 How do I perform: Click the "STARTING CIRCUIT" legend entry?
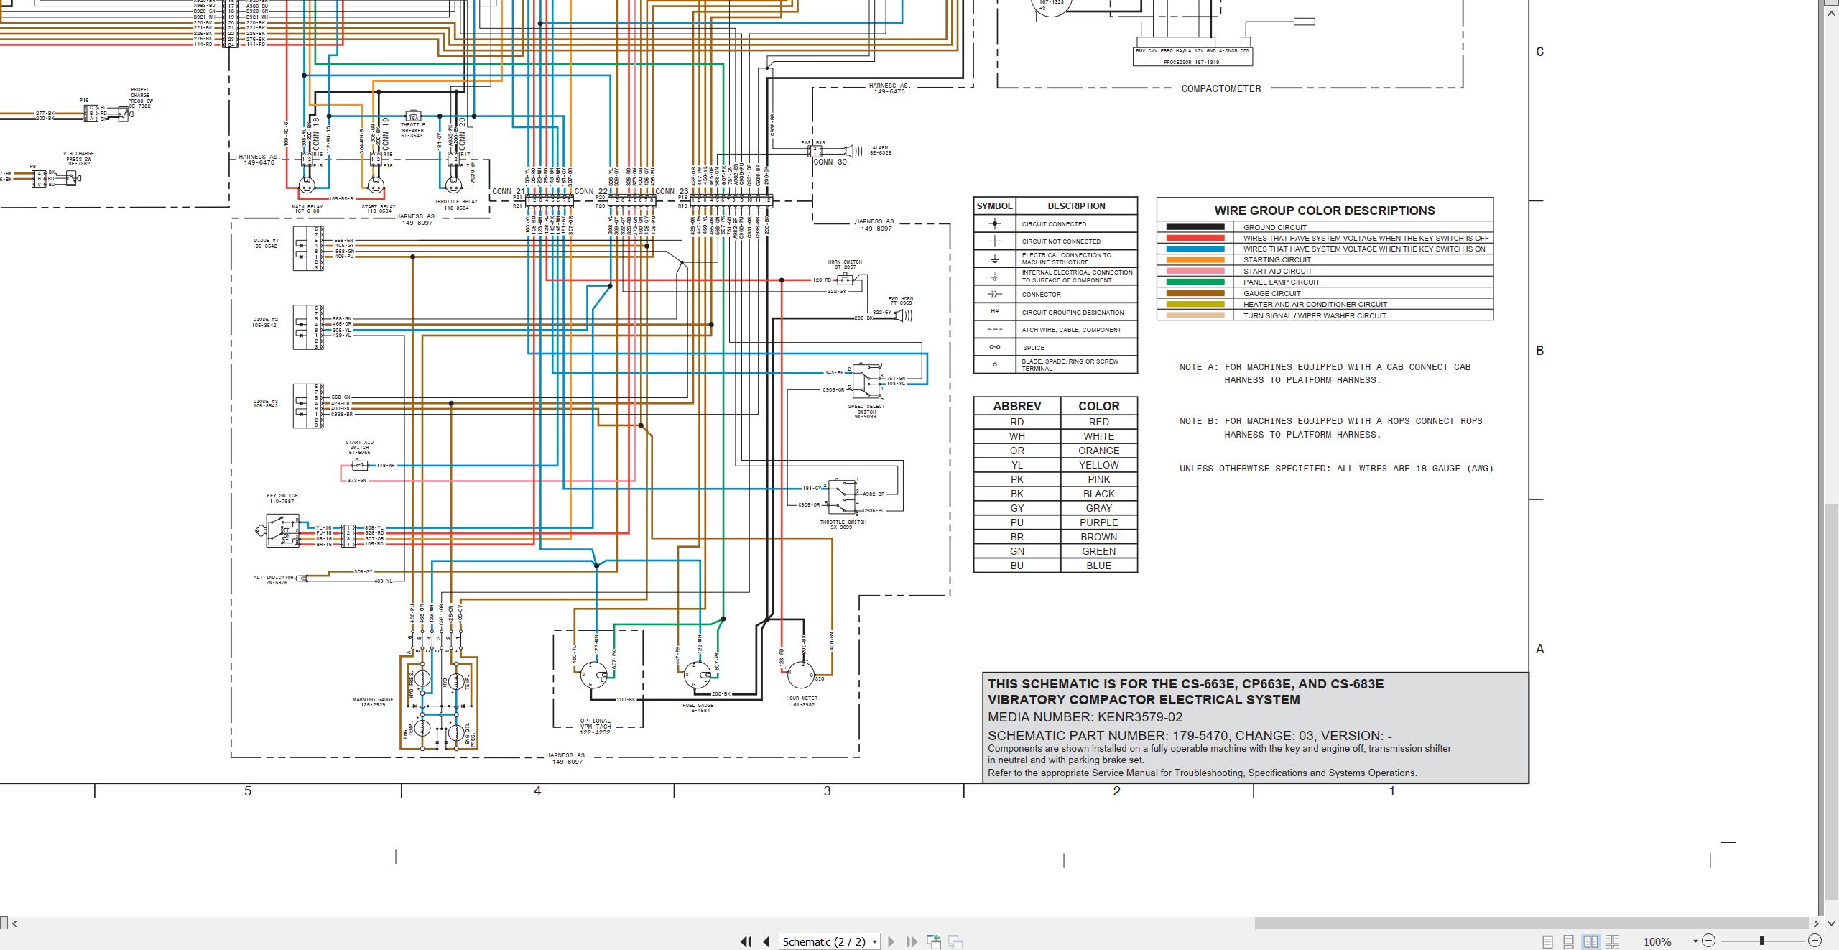(x=1277, y=260)
